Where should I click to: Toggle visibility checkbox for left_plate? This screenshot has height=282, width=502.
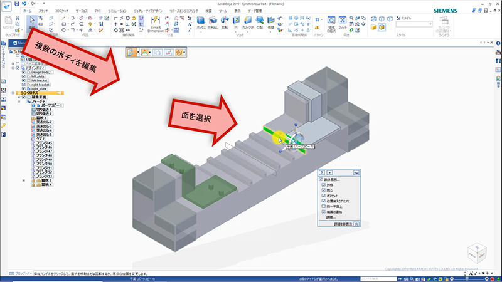coord(24,76)
